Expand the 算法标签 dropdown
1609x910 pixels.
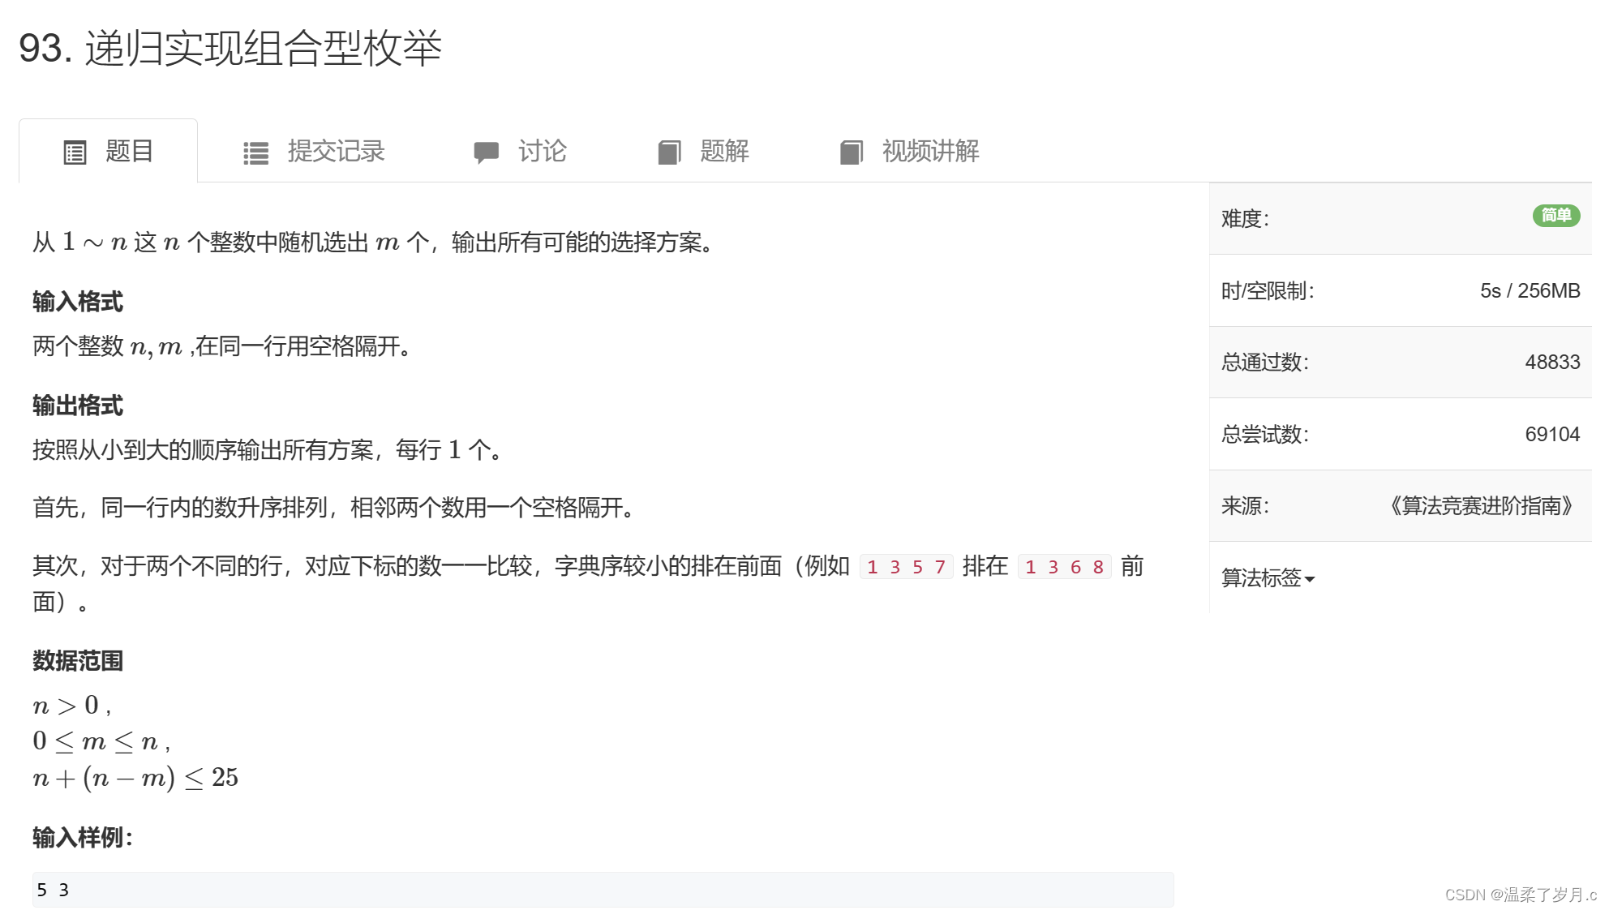(x=1262, y=577)
